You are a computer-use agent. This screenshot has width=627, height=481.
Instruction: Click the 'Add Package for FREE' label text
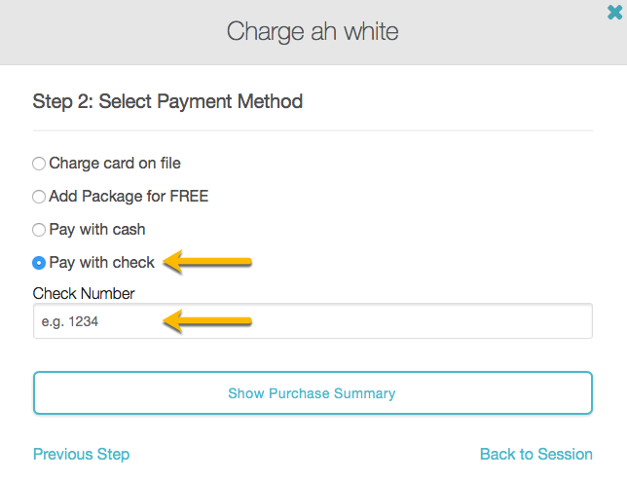129,197
